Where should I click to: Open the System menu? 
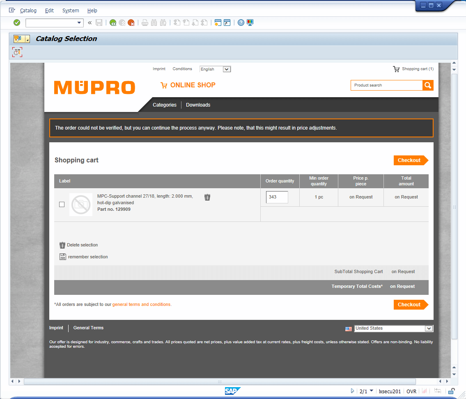coord(71,10)
